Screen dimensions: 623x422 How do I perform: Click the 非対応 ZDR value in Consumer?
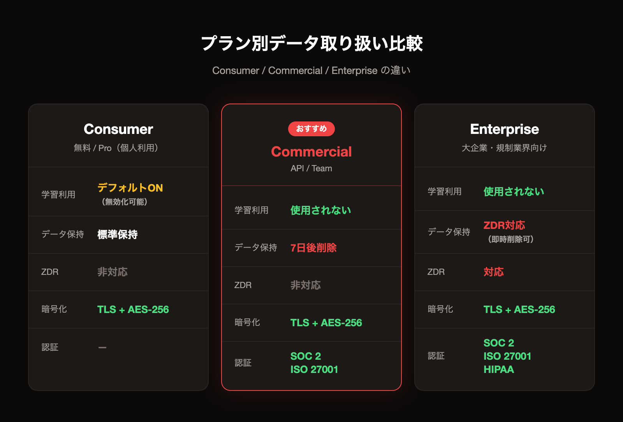pos(112,272)
